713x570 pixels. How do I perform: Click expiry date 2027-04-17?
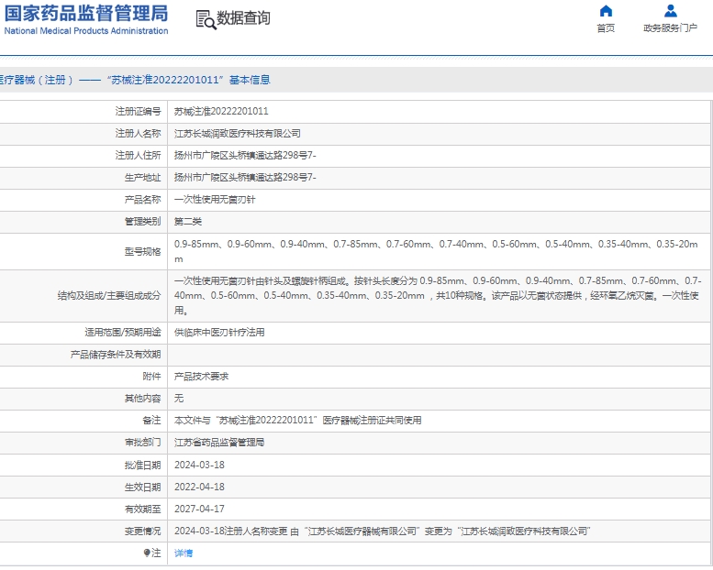(199, 510)
